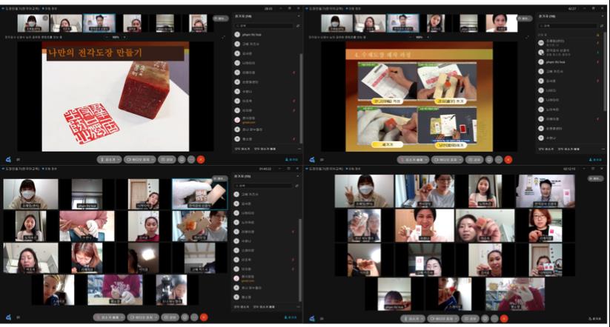Click share button in gallery window without participant list

[x=471, y=318]
